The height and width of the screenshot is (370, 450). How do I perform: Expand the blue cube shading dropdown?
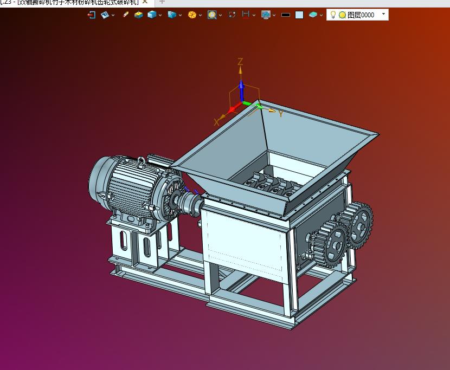pyautogui.click(x=160, y=15)
